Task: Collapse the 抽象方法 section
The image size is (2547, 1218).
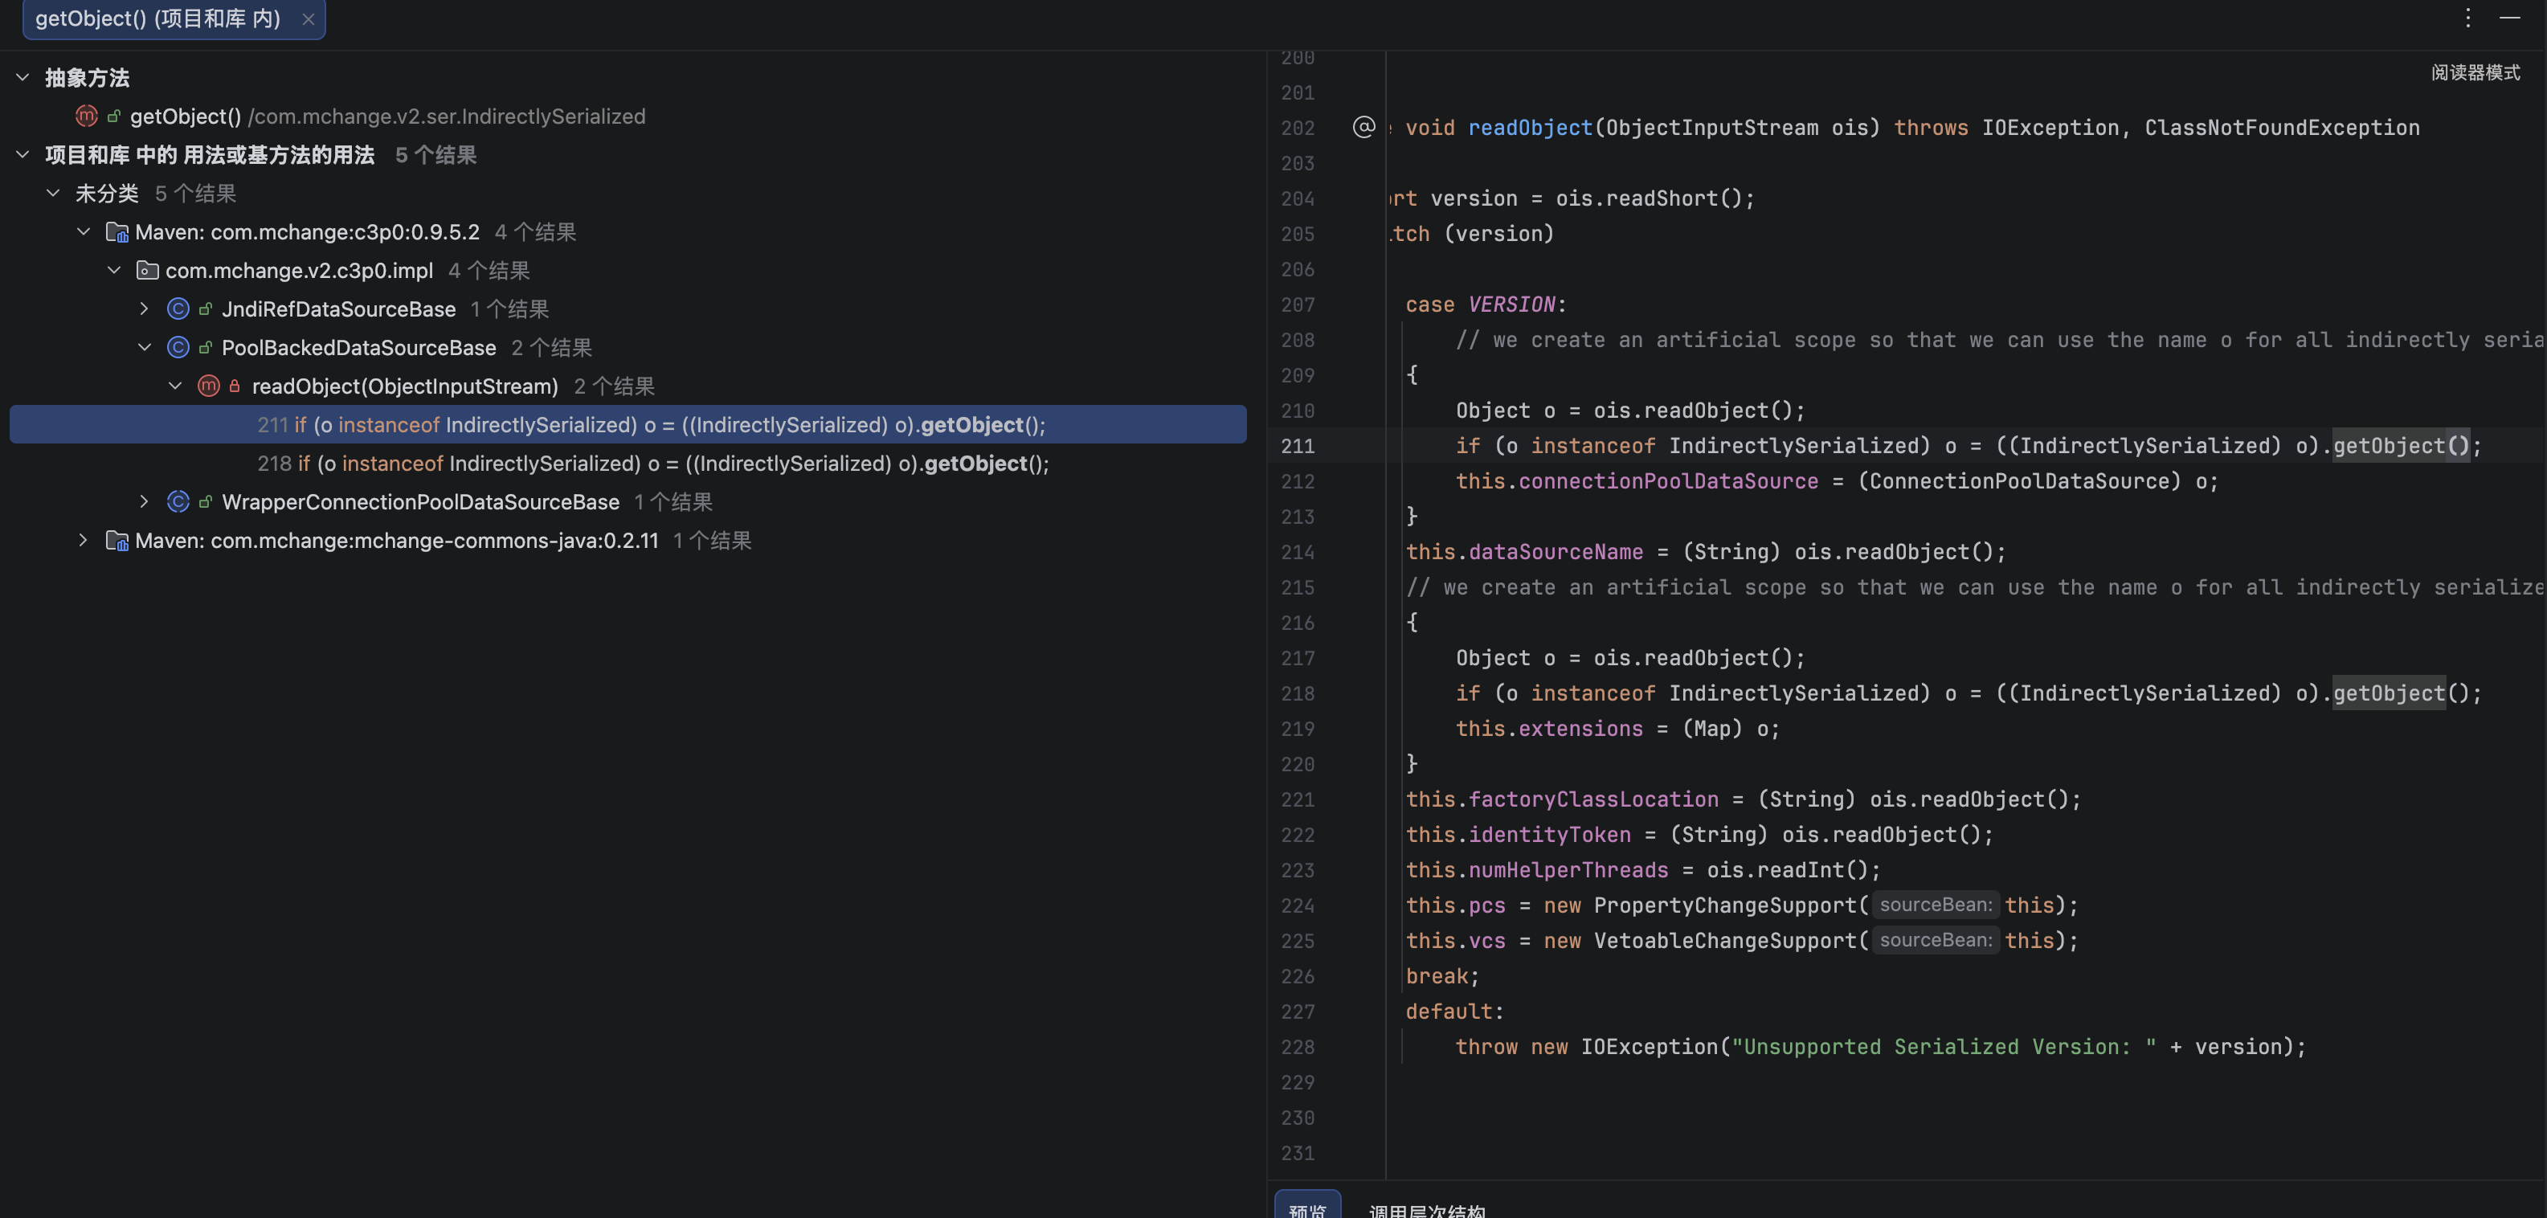Action: pos(22,77)
